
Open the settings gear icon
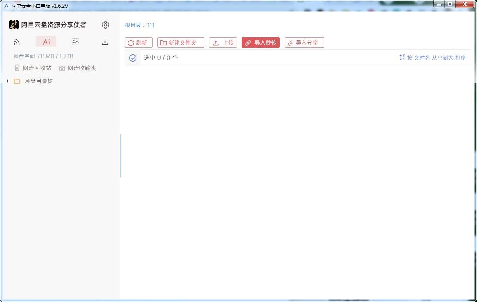(105, 25)
